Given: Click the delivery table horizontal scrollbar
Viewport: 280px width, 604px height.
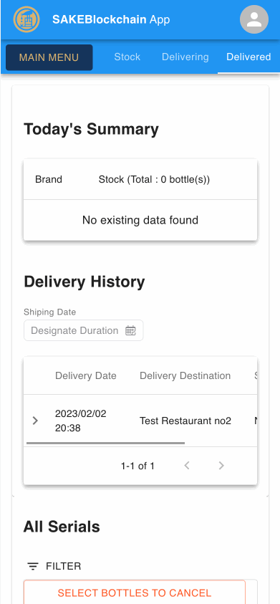Looking at the screenshot, I should (x=105, y=444).
